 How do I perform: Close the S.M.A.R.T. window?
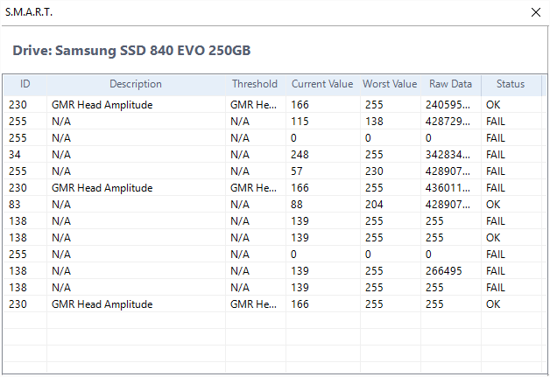coord(536,12)
